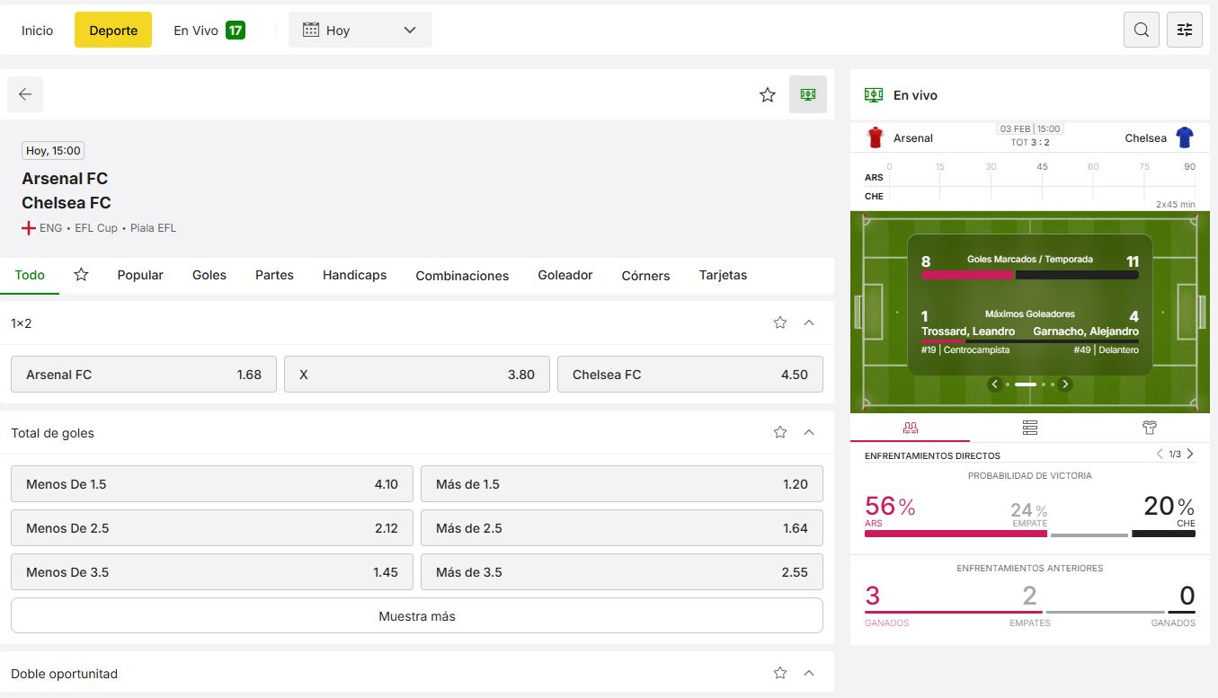This screenshot has width=1218, height=698.
Task: Go to next Enfrentamientos Directos page
Action: pos(1190,454)
